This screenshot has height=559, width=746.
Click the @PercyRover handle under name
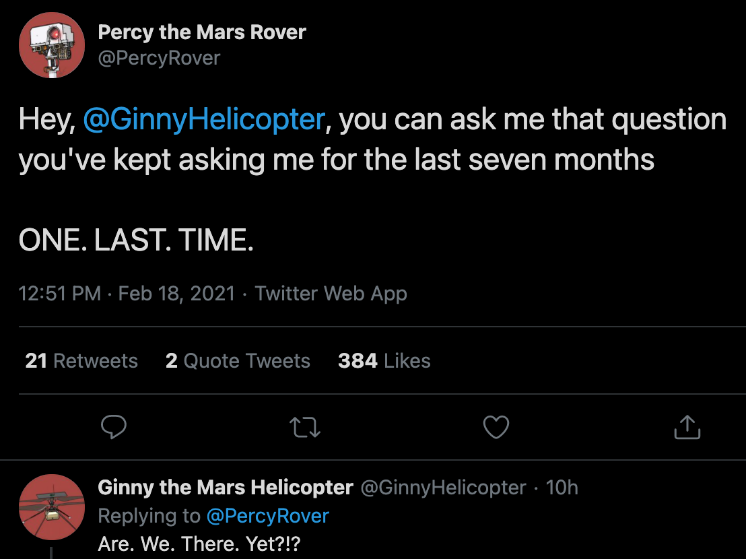click(159, 58)
